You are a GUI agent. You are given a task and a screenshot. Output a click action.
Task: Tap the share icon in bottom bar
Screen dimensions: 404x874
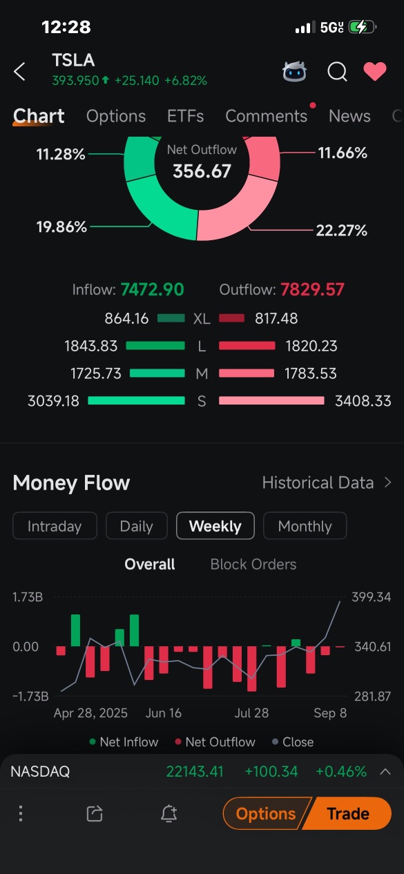[x=95, y=813]
